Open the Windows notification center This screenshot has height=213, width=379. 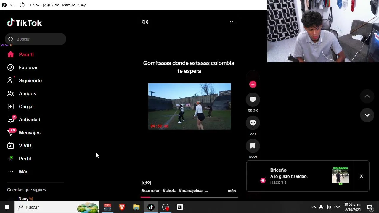point(370,207)
